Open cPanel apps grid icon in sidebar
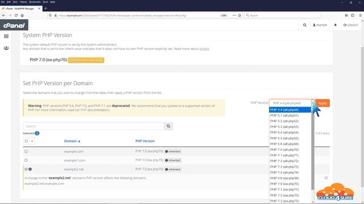The height and width of the screenshot is (204, 364). (x=6, y=36)
